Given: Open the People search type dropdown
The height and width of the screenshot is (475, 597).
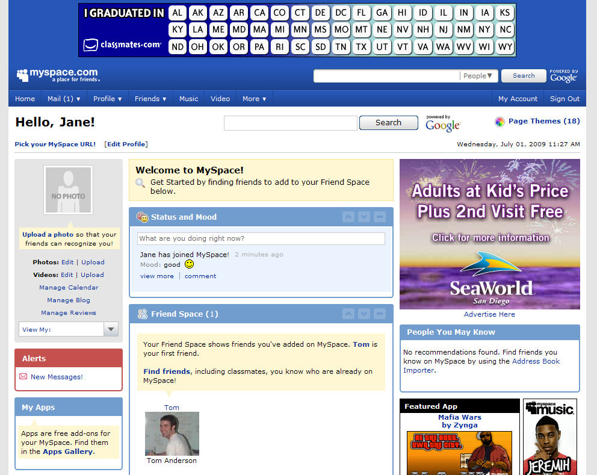Looking at the screenshot, I should click(x=477, y=76).
